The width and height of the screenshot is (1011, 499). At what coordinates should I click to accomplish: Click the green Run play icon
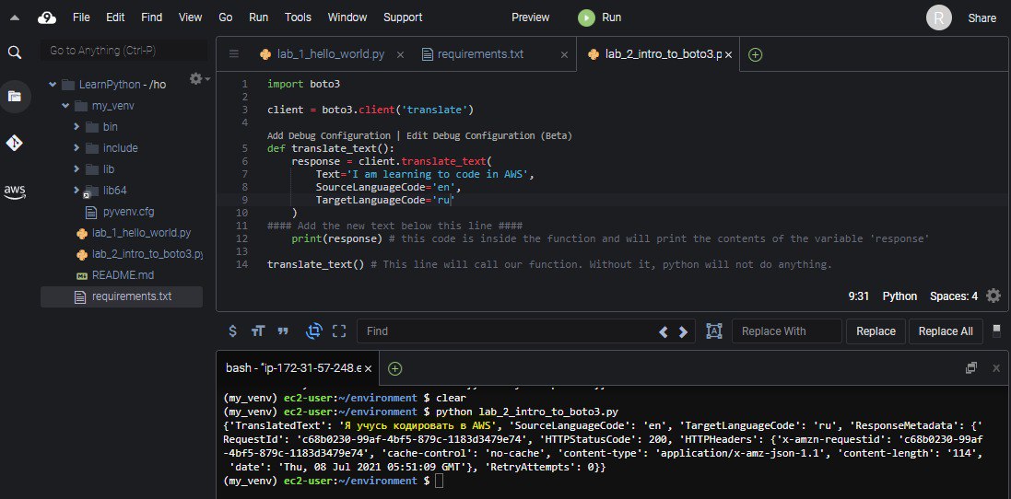click(x=586, y=17)
